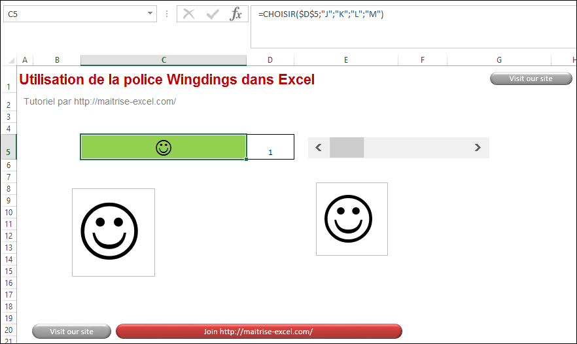Screen dimensions: 577x344
Task: Select row 7 header
Action: pyautogui.click(x=9, y=177)
